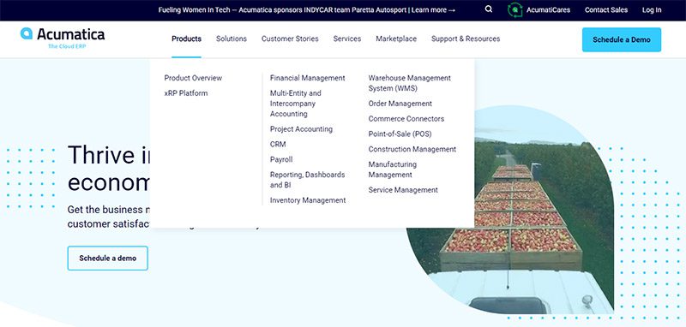
Task: Open the Solutions menu
Action: point(232,39)
